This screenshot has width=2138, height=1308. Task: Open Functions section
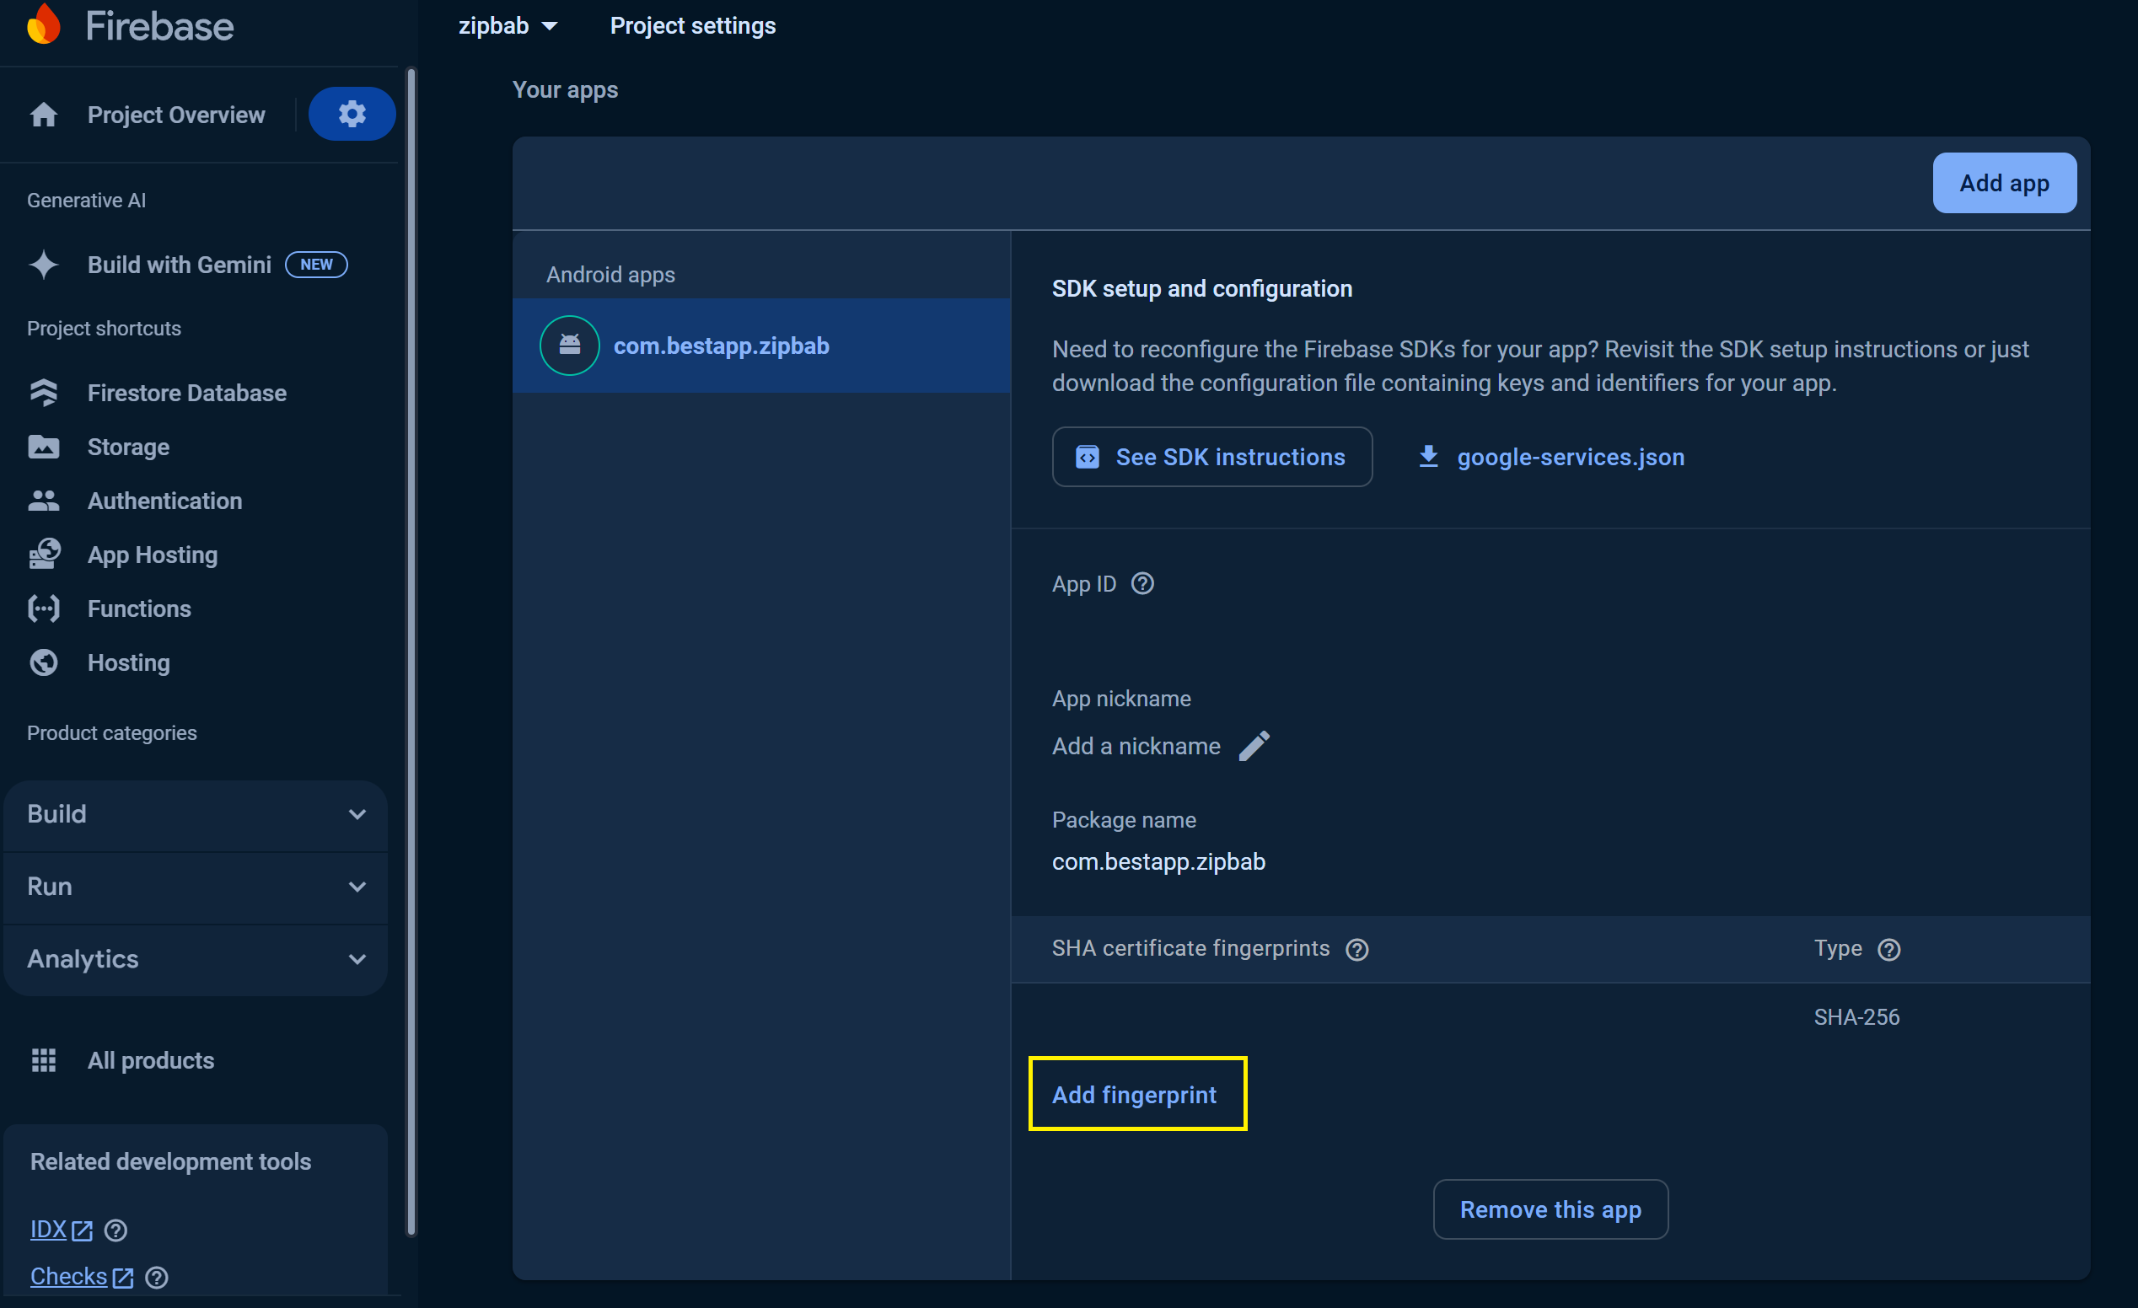(x=139, y=608)
